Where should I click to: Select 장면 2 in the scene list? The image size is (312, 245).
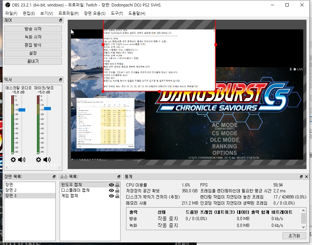pyautogui.click(x=30, y=190)
